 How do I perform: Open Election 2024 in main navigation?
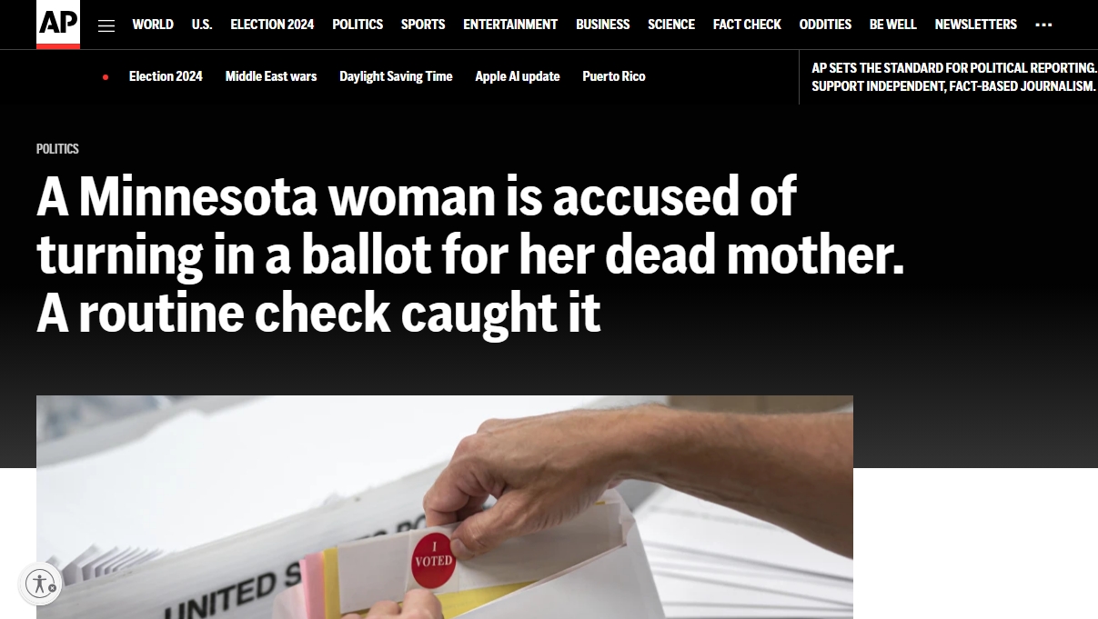point(272,25)
